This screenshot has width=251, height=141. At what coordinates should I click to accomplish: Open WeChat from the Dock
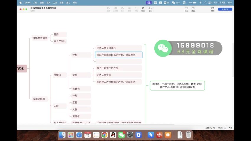(121, 135)
